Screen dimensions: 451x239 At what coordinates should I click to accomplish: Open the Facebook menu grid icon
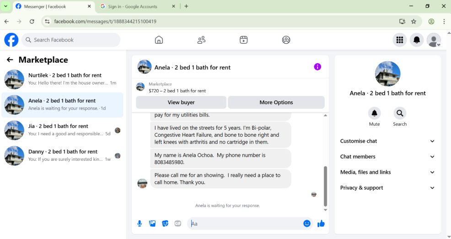point(399,40)
